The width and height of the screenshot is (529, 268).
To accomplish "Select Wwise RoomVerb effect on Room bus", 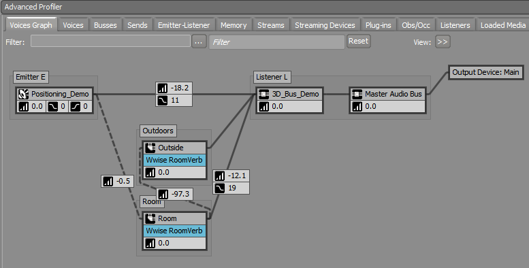I will [x=174, y=231].
